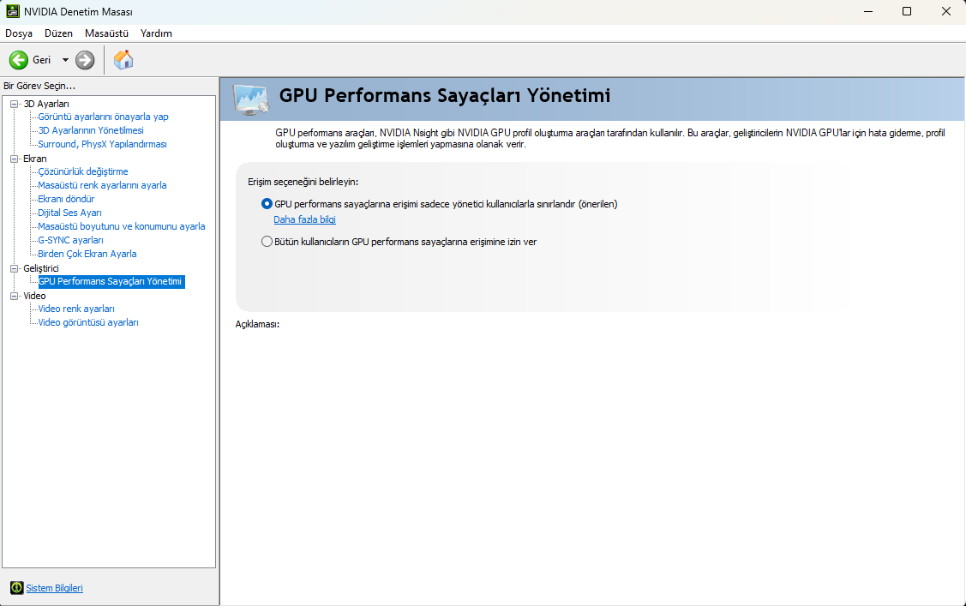Viewport: 966px width, 606px height.
Task: Click the NVIDIA logo in title bar
Action: point(10,11)
